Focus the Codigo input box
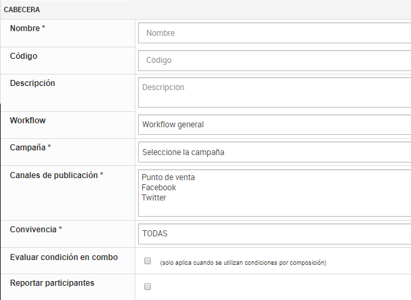The image size is (411, 300). [x=274, y=60]
